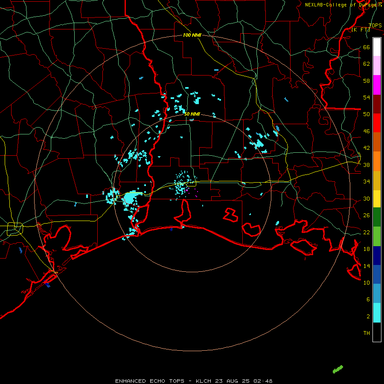The height and width of the screenshot is (384, 384).
Task: Select the dark orange legend band
Action: point(377,142)
